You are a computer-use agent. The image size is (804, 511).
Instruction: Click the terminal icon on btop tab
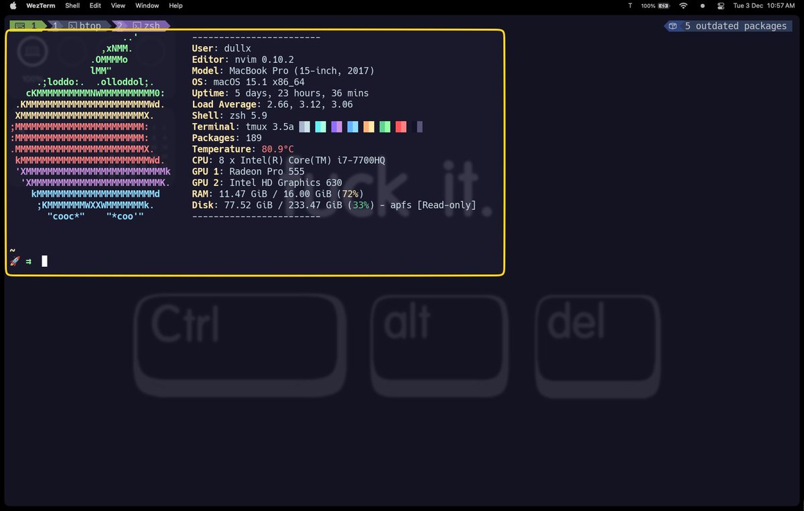[x=72, y=26]
